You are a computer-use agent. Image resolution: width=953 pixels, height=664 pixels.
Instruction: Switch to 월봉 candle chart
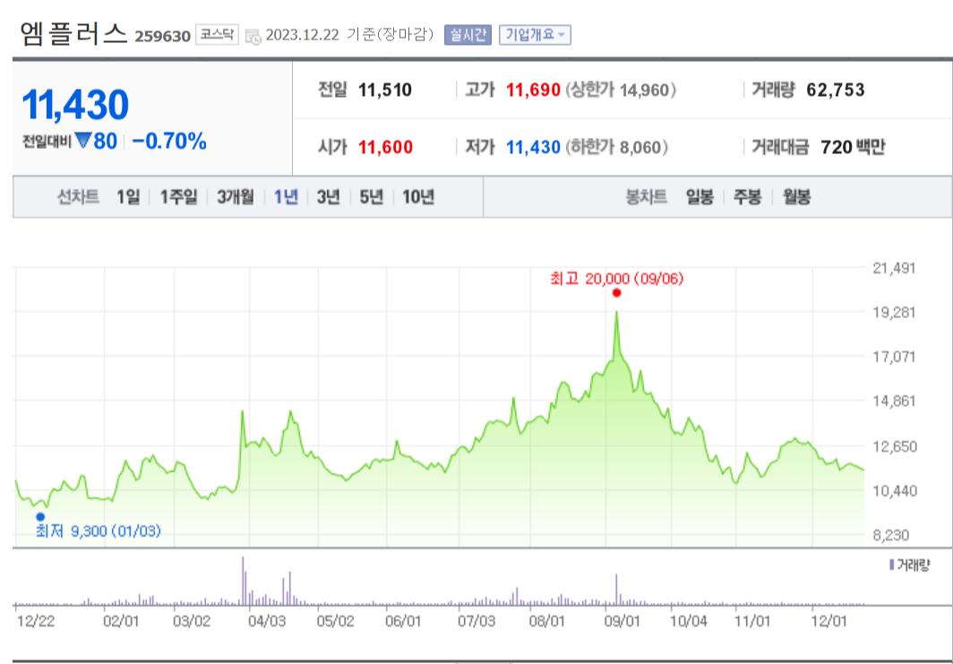[797, 197]
